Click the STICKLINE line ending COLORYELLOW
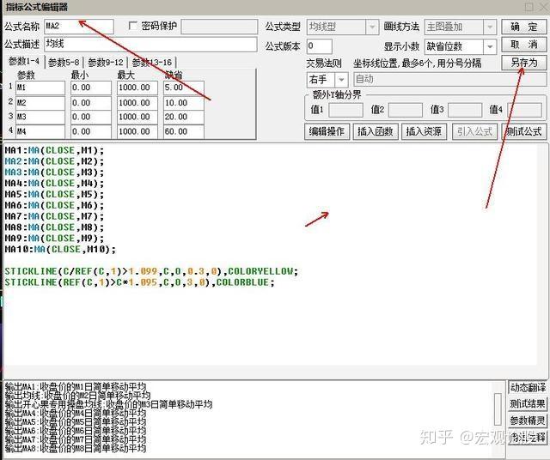 tap(151, 271)
